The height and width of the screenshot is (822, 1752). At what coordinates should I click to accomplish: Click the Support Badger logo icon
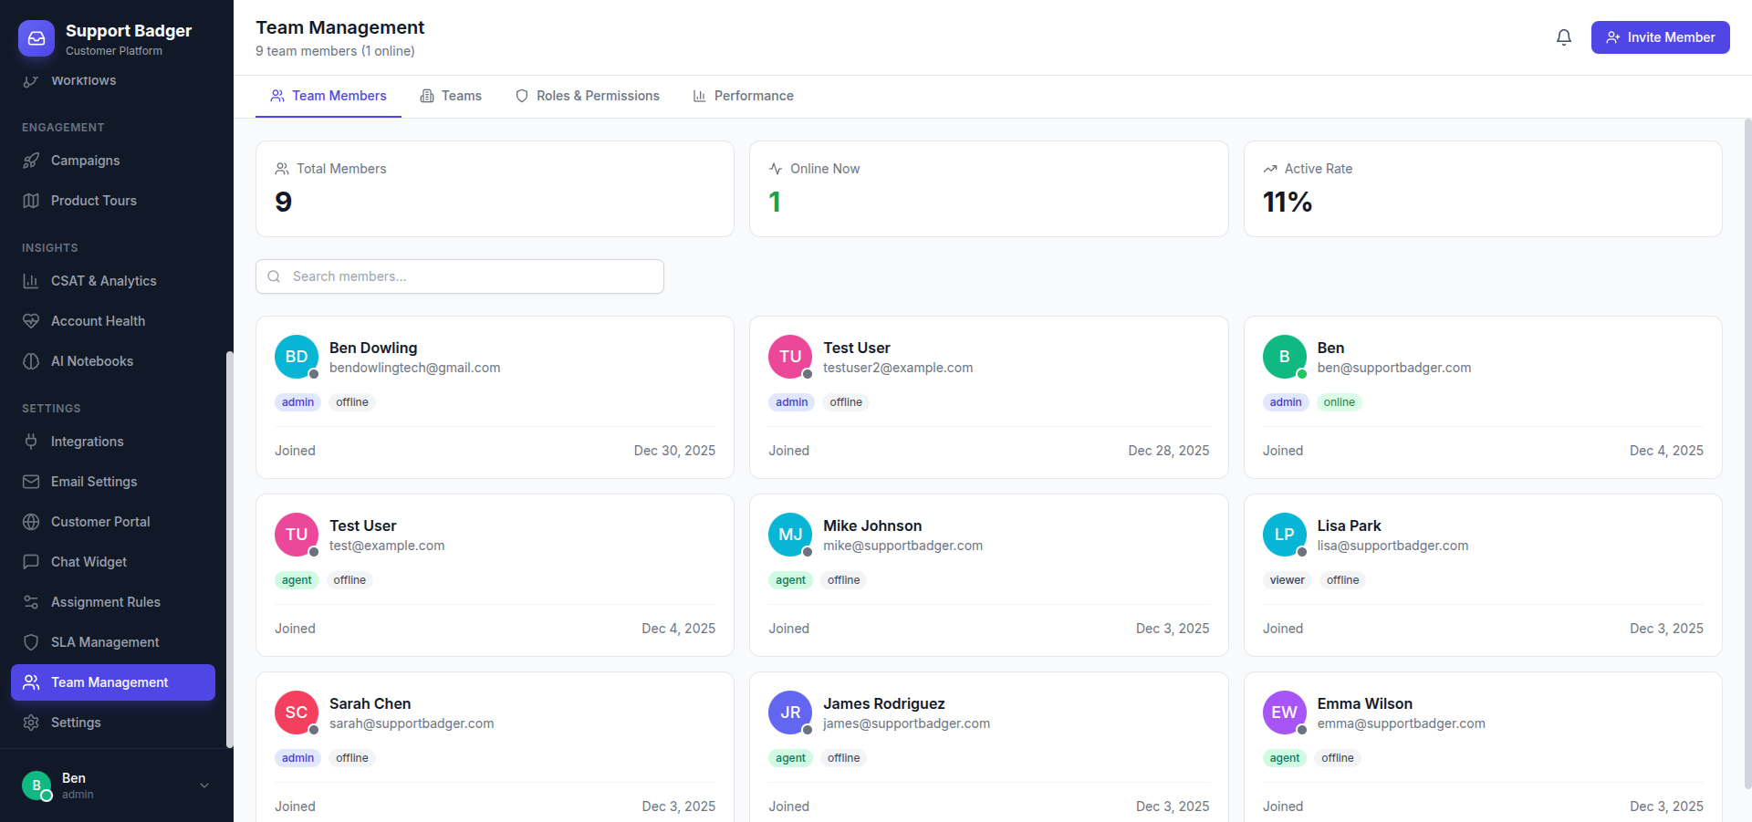[36, 38]
